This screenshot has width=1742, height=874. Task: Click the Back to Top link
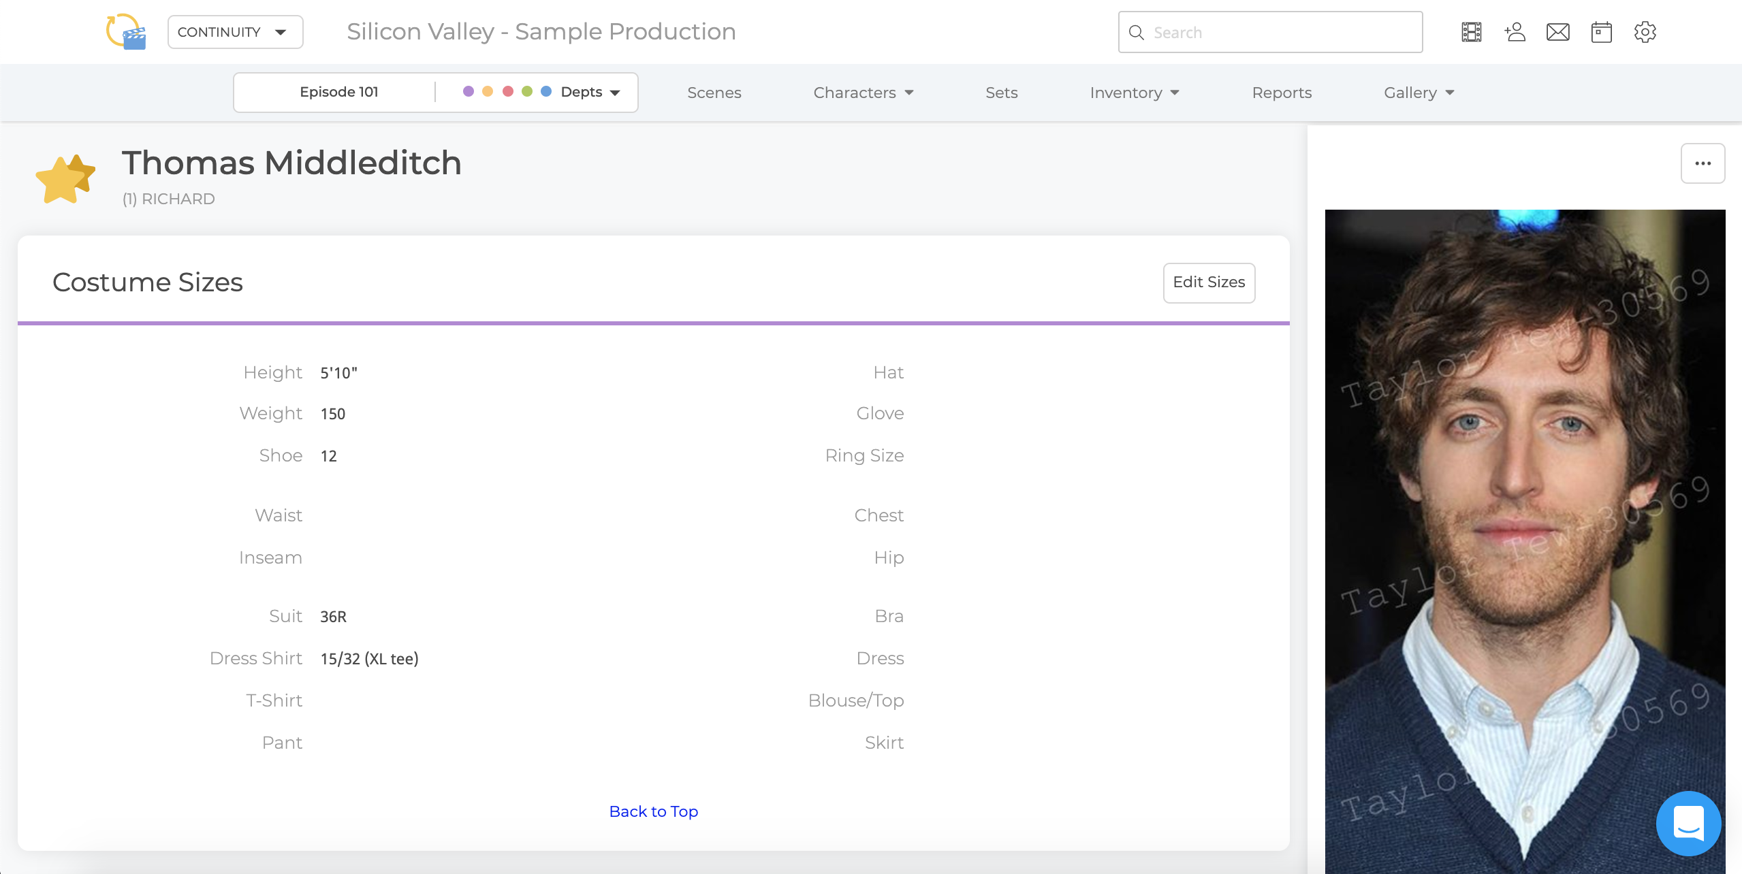point(653,811)
